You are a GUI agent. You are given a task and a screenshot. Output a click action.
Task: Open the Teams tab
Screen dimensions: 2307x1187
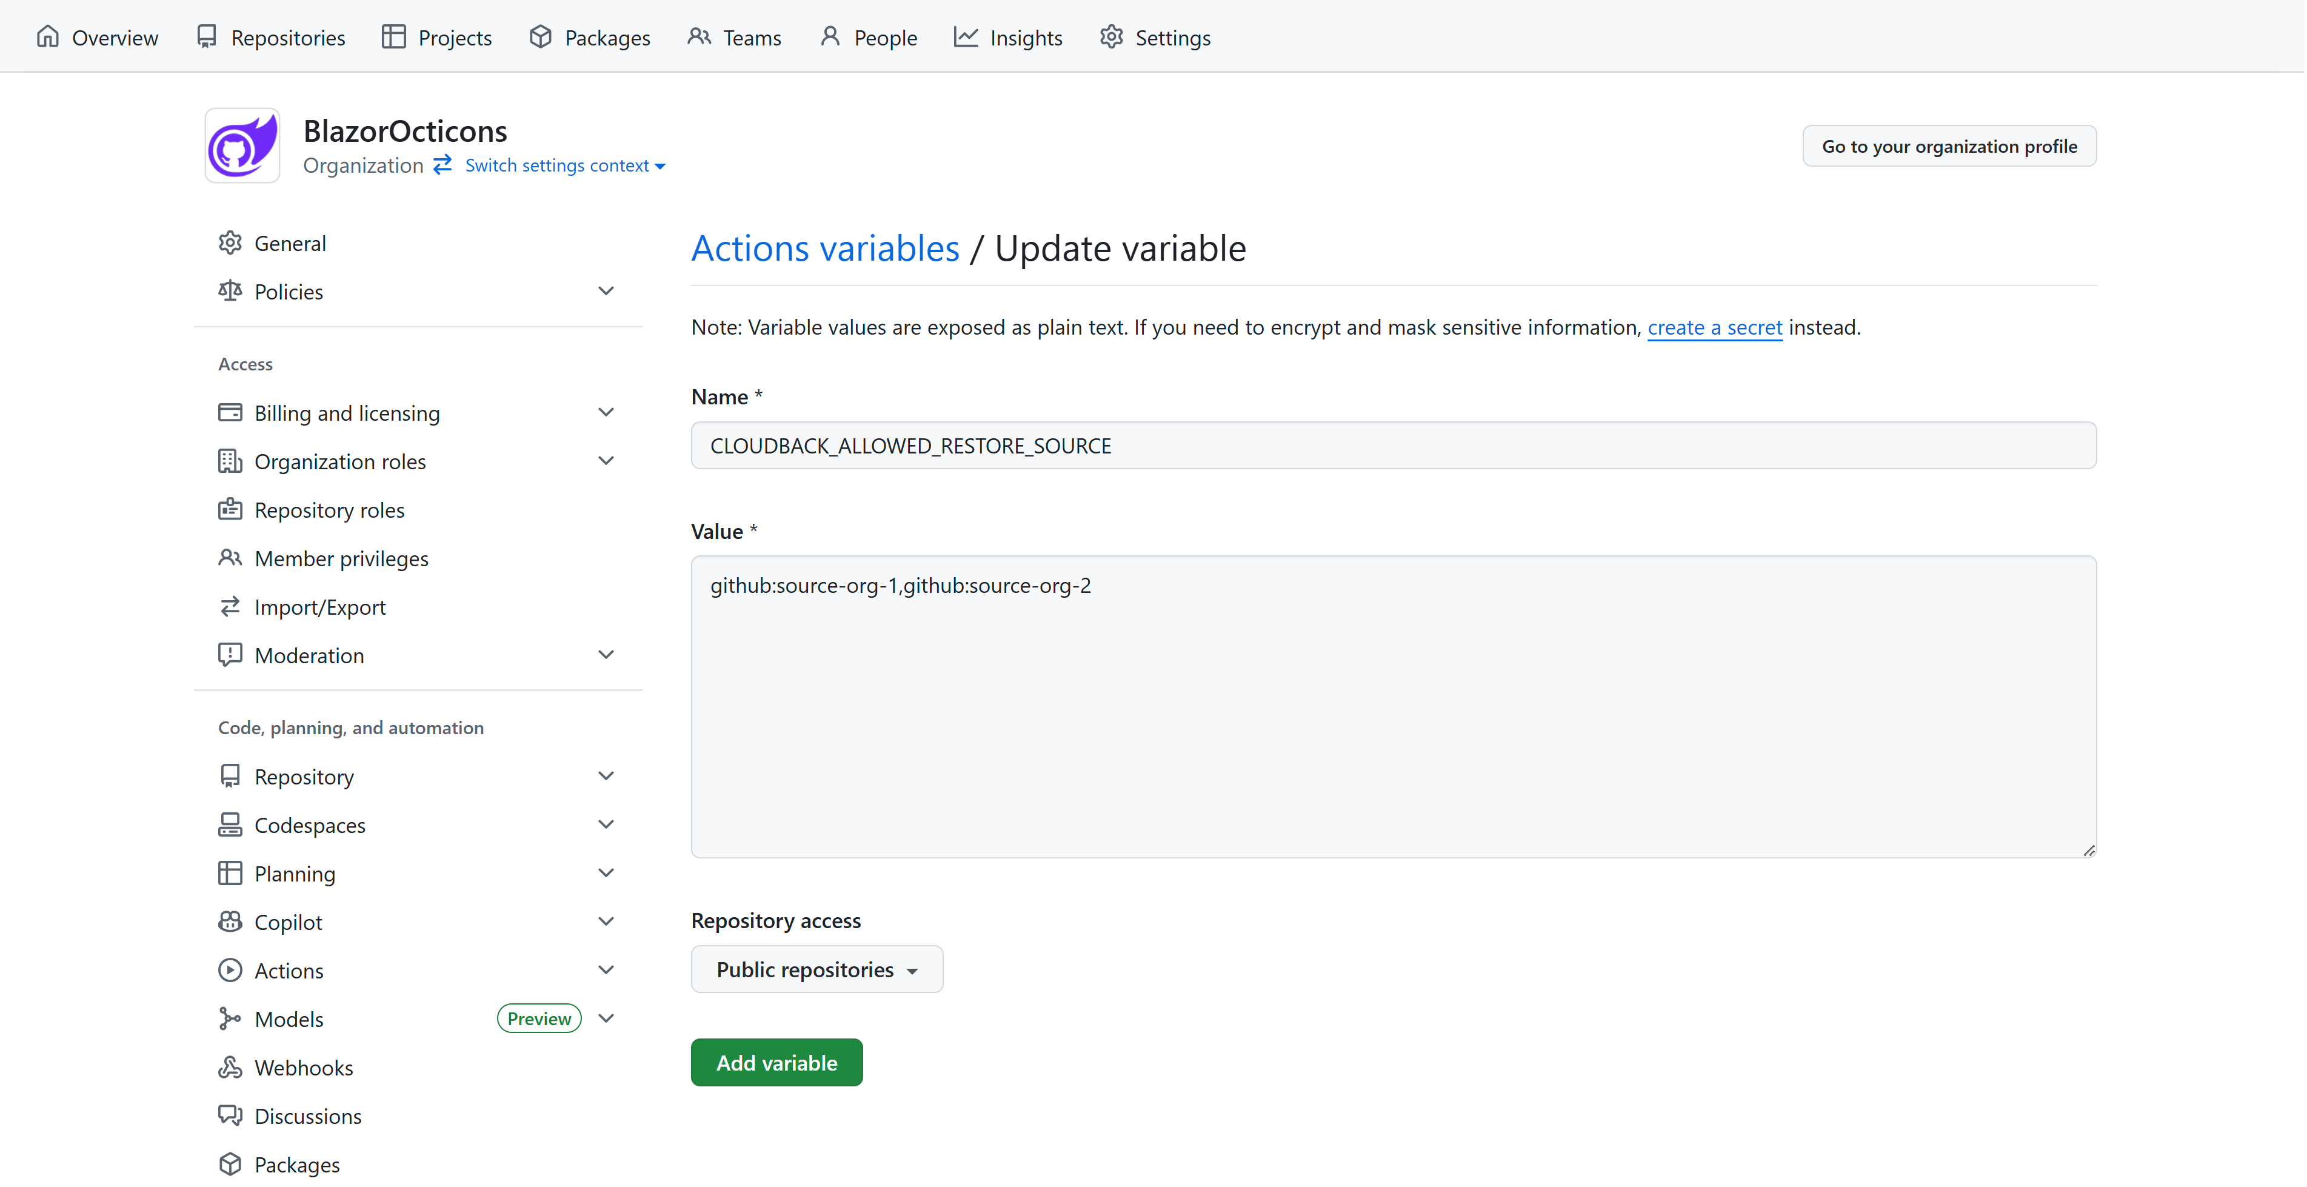[x=735, y=37]
